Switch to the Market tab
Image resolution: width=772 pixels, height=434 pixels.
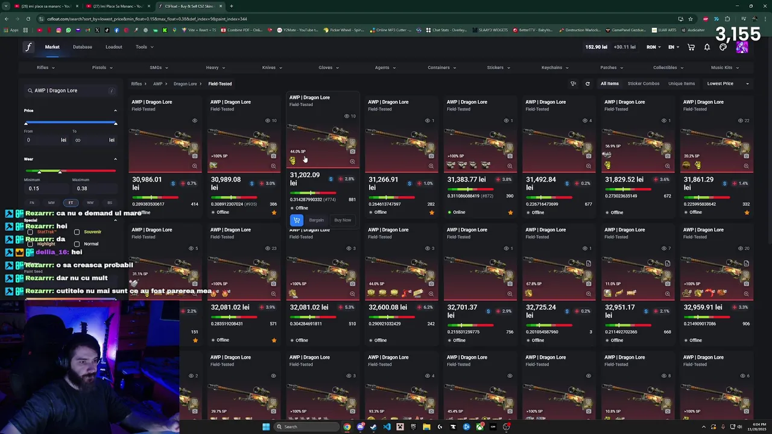click(52, 47)
